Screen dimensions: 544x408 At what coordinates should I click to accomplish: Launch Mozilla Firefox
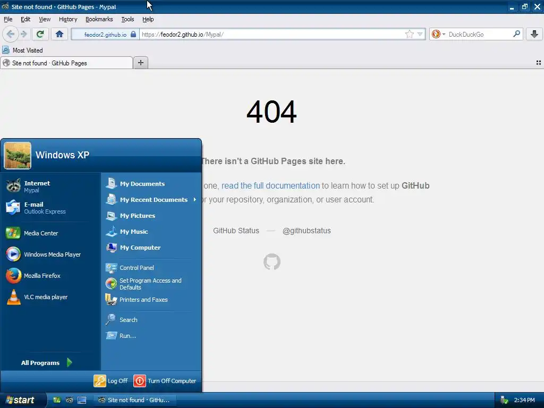tap(50, 276)
